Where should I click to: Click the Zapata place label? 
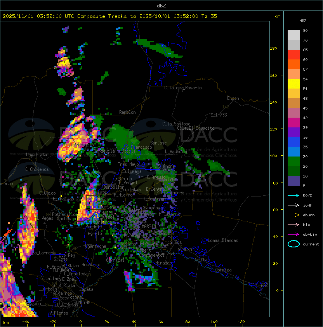[x=86, y=289]
